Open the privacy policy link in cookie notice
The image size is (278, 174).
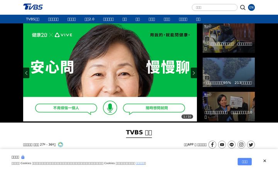pos(141,163)
